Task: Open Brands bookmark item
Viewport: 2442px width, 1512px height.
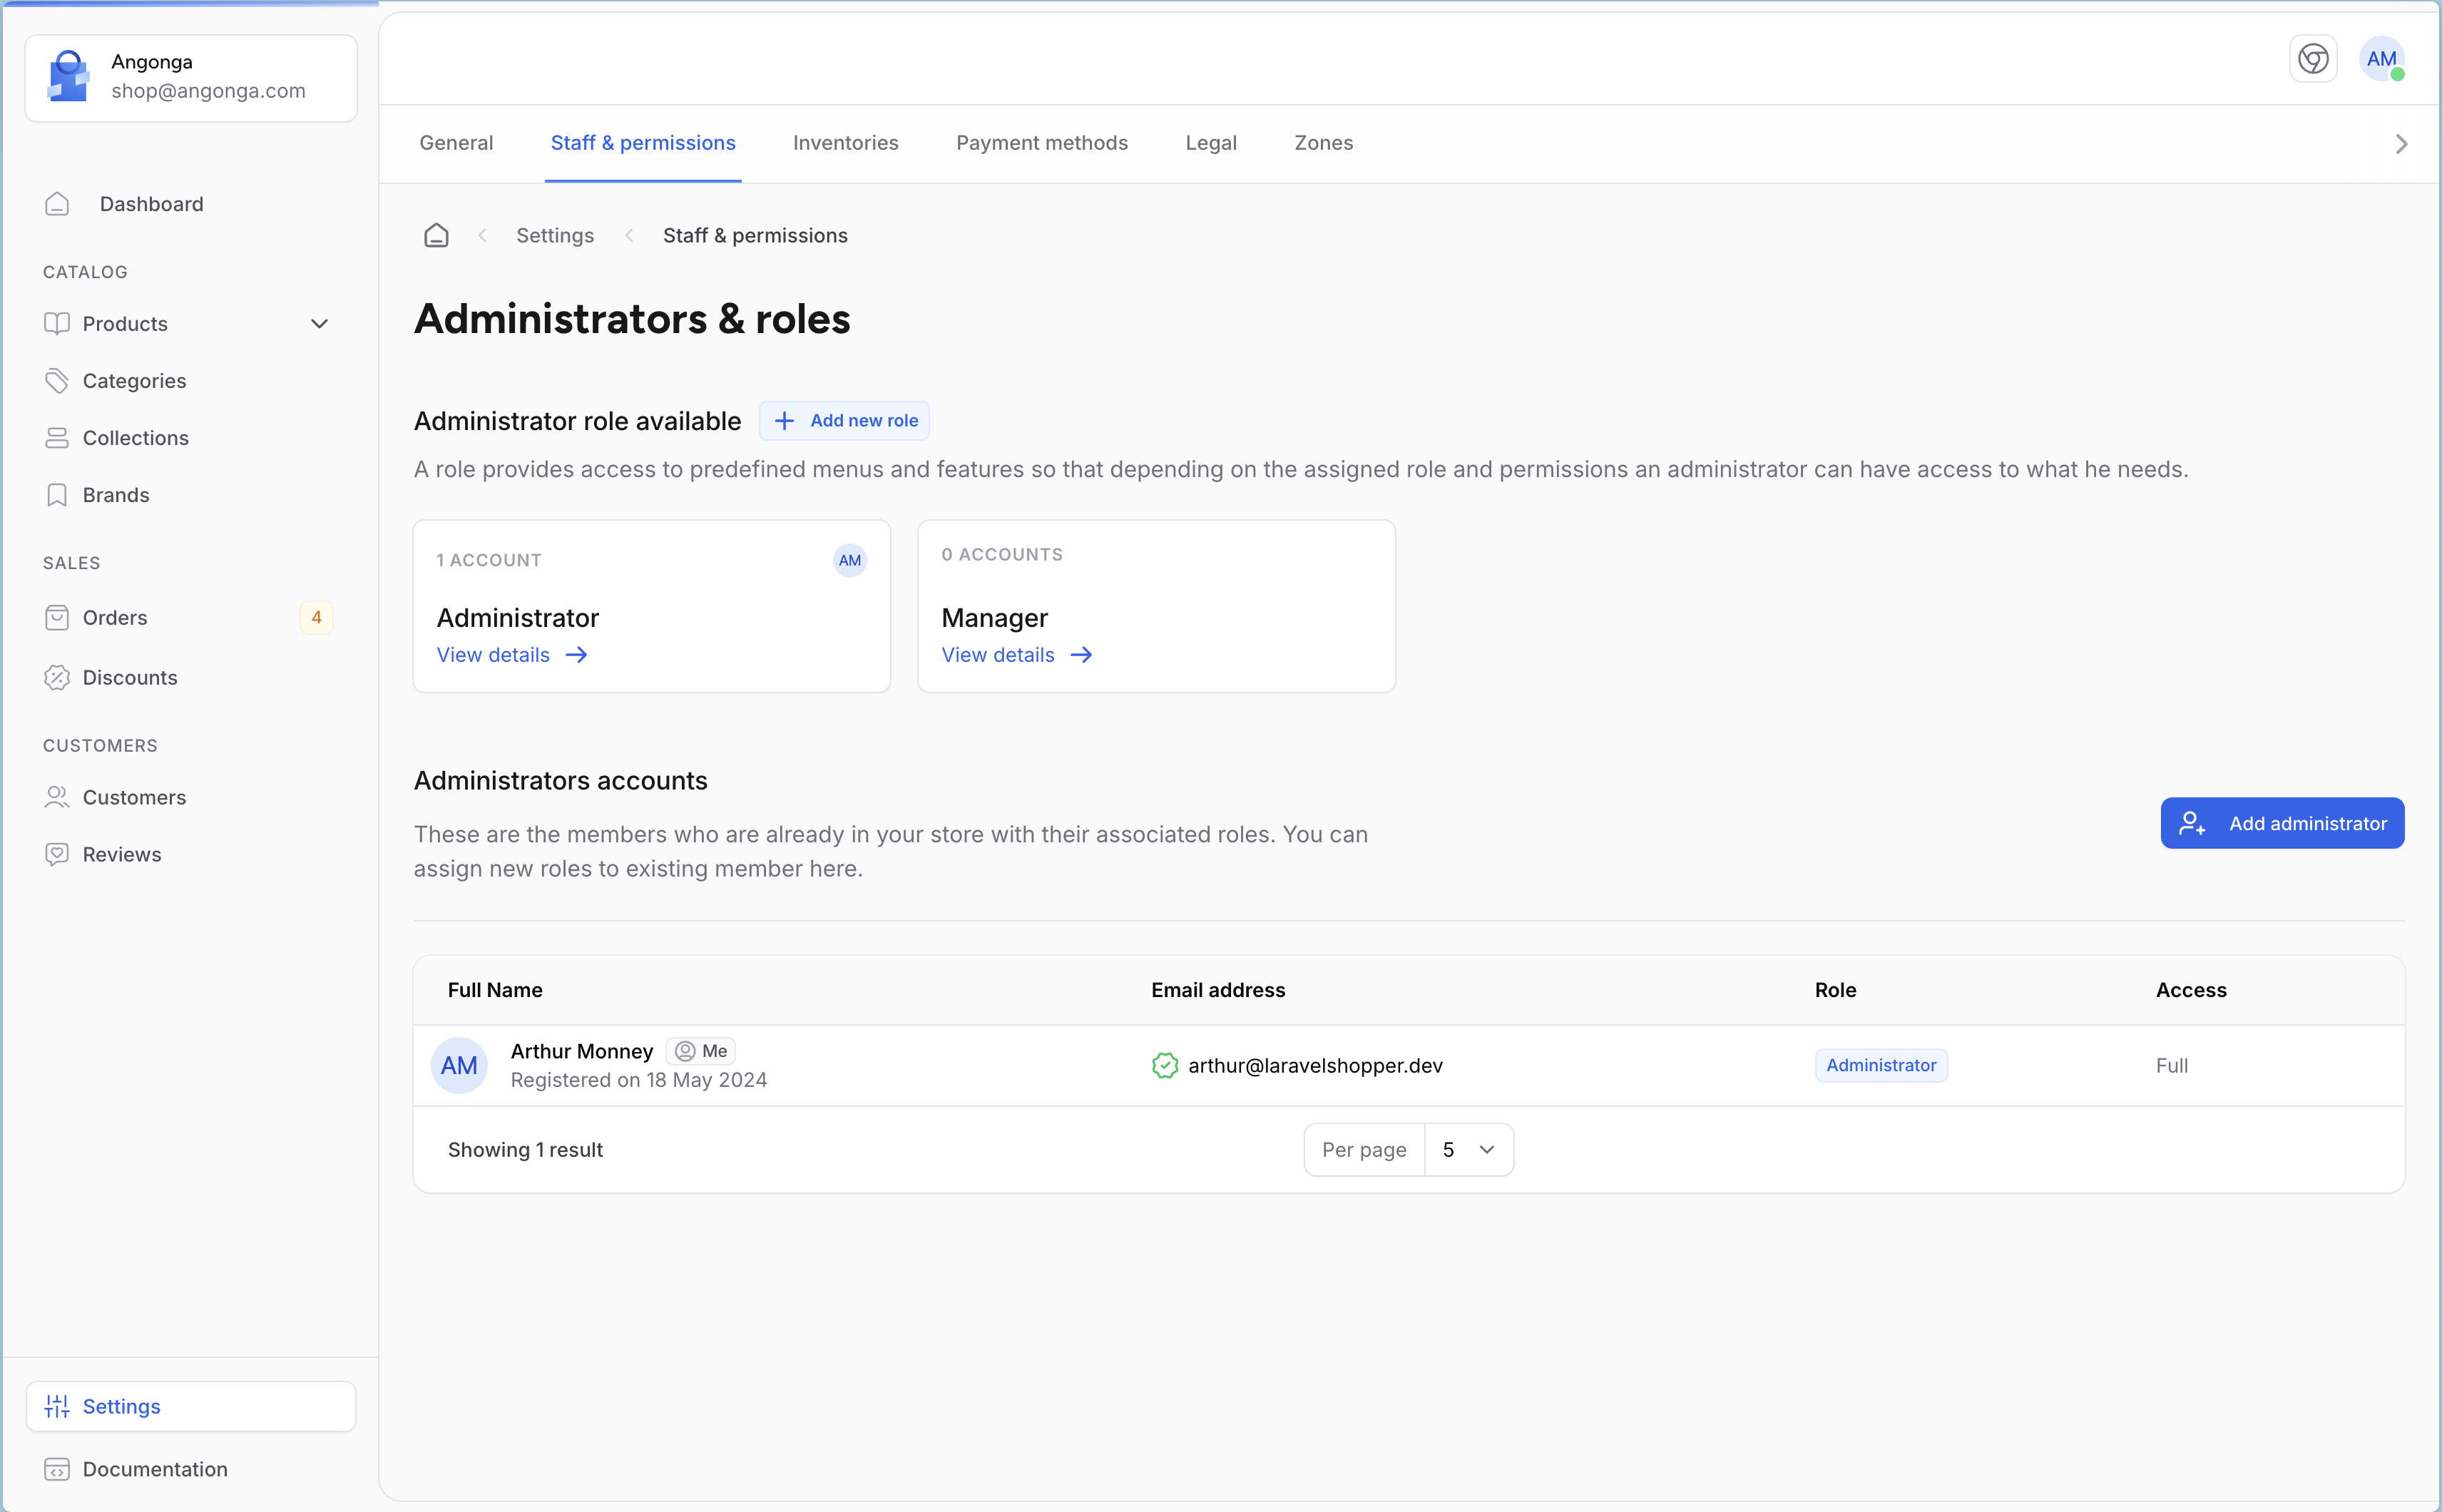Action: 115,495
